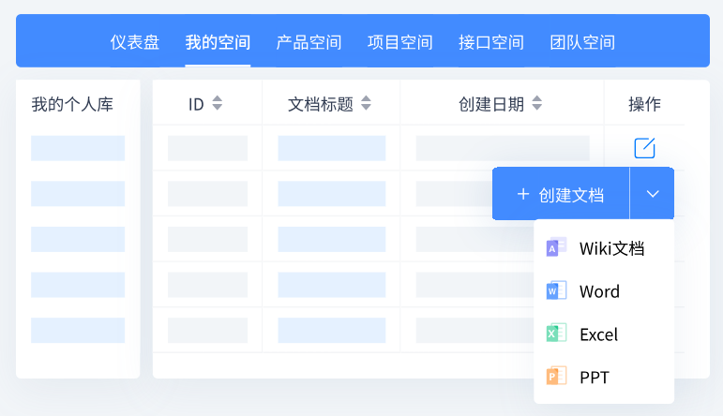Click the Word file icon
Image resolution: width=723 pixels, height=416 pixels.
[x=556, y=290]
